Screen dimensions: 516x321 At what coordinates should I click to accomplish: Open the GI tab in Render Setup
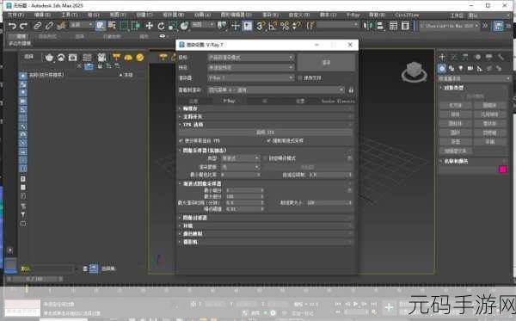(x=265, y=101)
